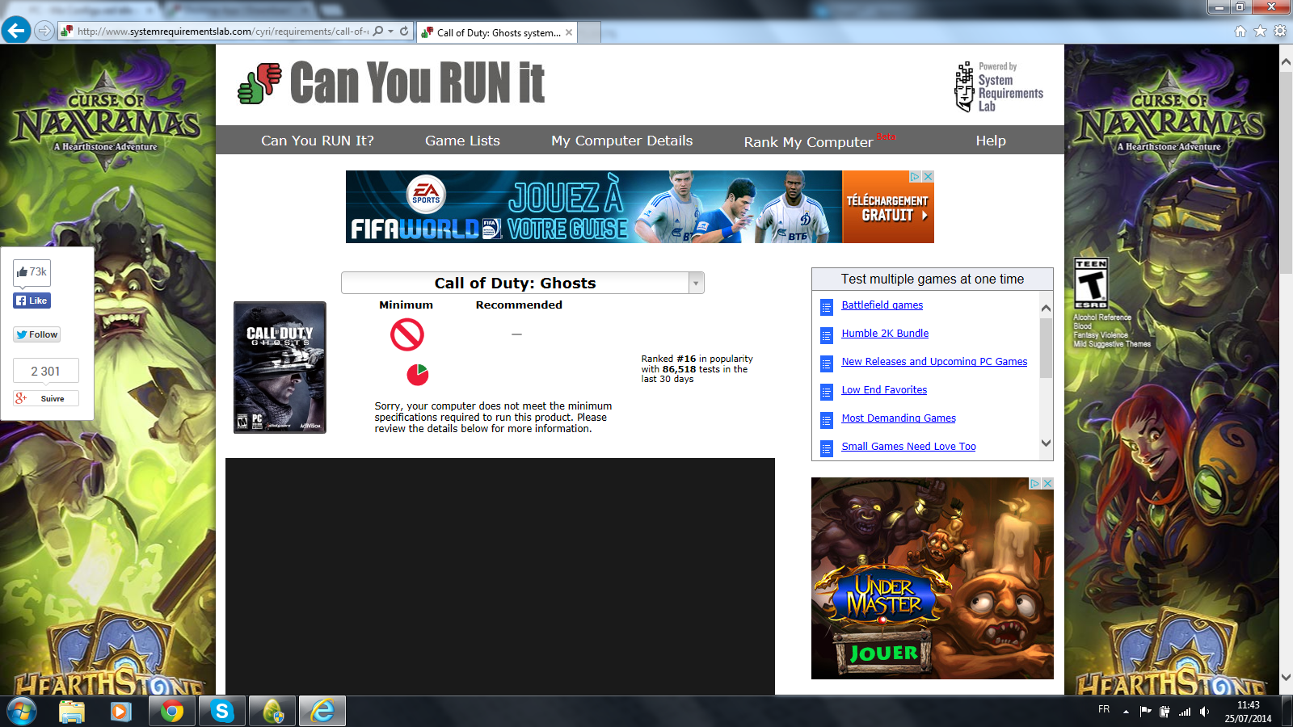Close the FIFA World banner ad
This screenshot has height=727, width=1293.
pos(929,176)
